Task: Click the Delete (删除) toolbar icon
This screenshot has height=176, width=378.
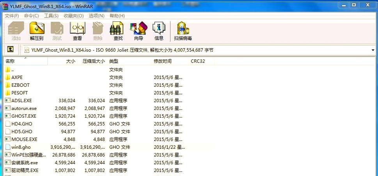Action: 98,28
